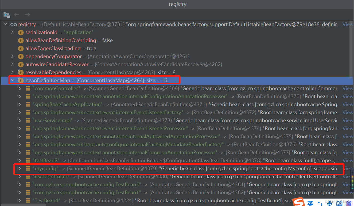Click field icon of dependencyComparator

(x=21, y=57)
